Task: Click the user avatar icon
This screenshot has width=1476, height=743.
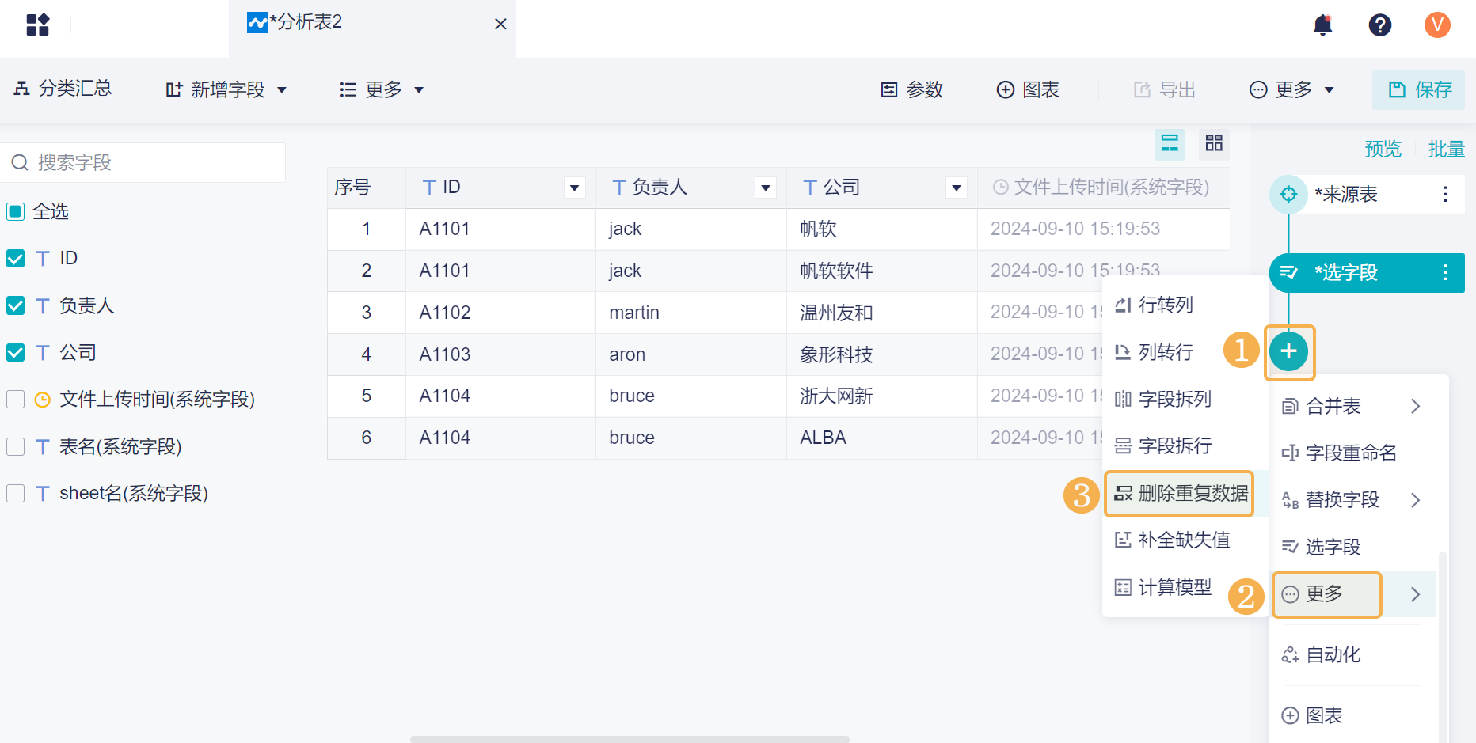Action: tap(1437, 25)
